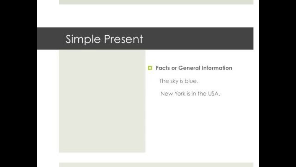
Task: Select the sentence "New York is in the USA."
Action: tap(190, 94)
